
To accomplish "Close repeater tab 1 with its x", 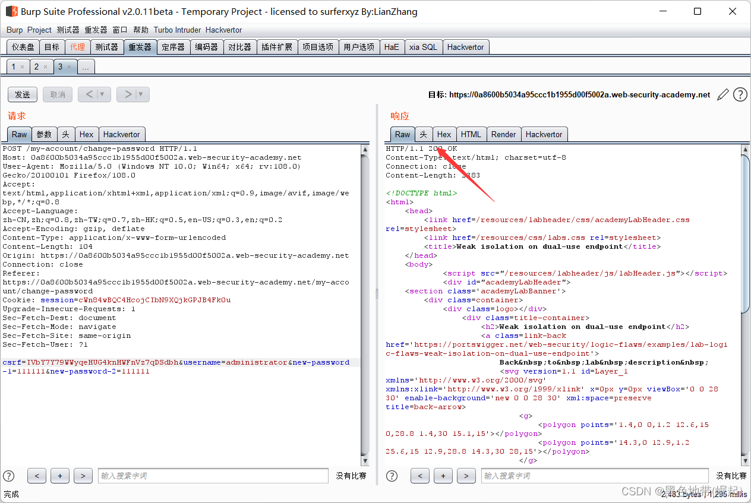I will (22, 67).
